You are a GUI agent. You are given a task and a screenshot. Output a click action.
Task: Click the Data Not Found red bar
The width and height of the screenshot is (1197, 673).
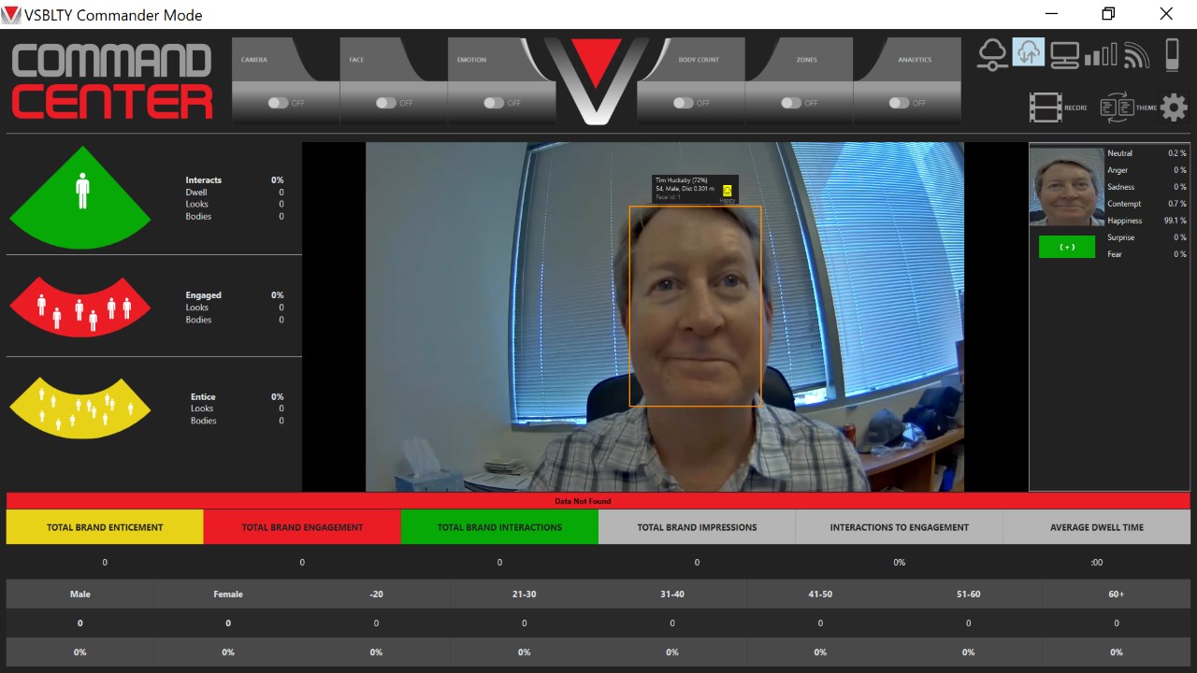point(598,501)
